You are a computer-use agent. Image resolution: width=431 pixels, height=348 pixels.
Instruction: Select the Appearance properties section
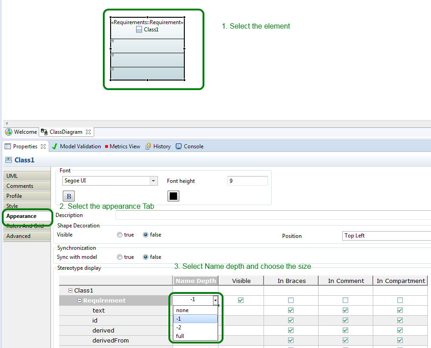(x=27, y=216)
